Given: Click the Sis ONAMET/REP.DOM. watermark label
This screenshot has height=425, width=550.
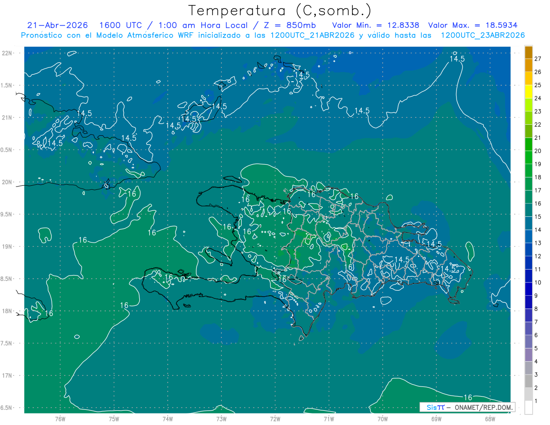Looking at the screenshot, I should [467, 407].
